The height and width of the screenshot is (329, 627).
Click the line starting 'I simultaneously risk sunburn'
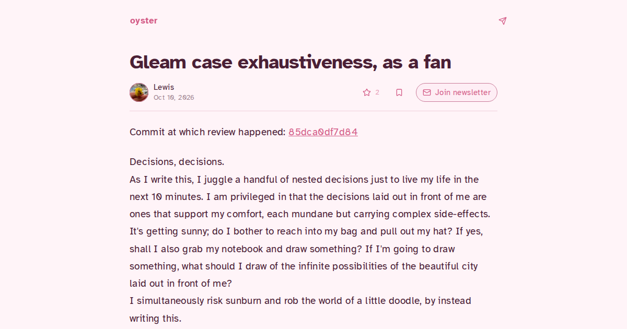point(300,301)
